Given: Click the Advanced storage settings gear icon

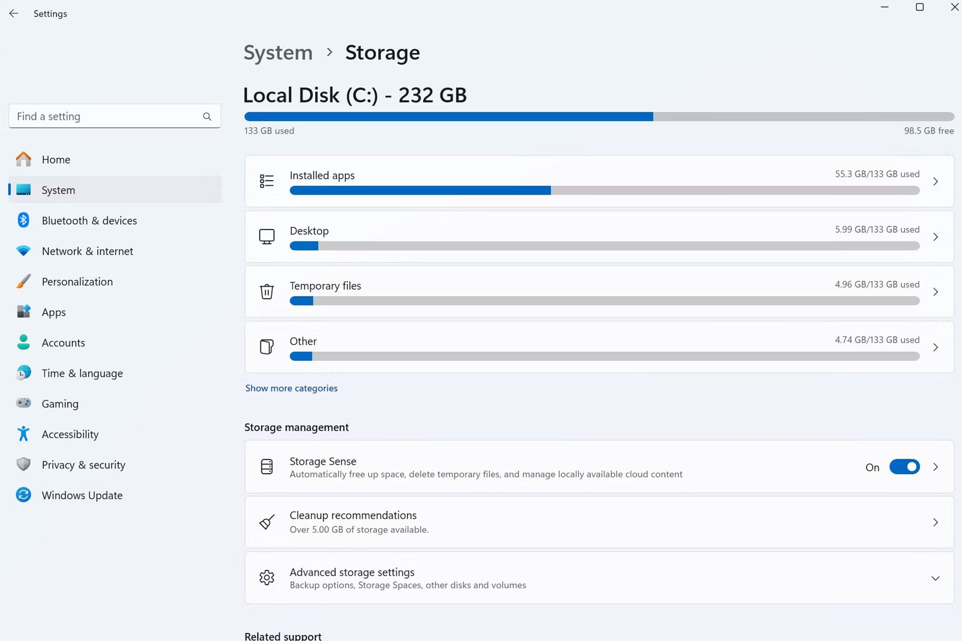Looking at the screenshot, I should click(x=267, y=577).
